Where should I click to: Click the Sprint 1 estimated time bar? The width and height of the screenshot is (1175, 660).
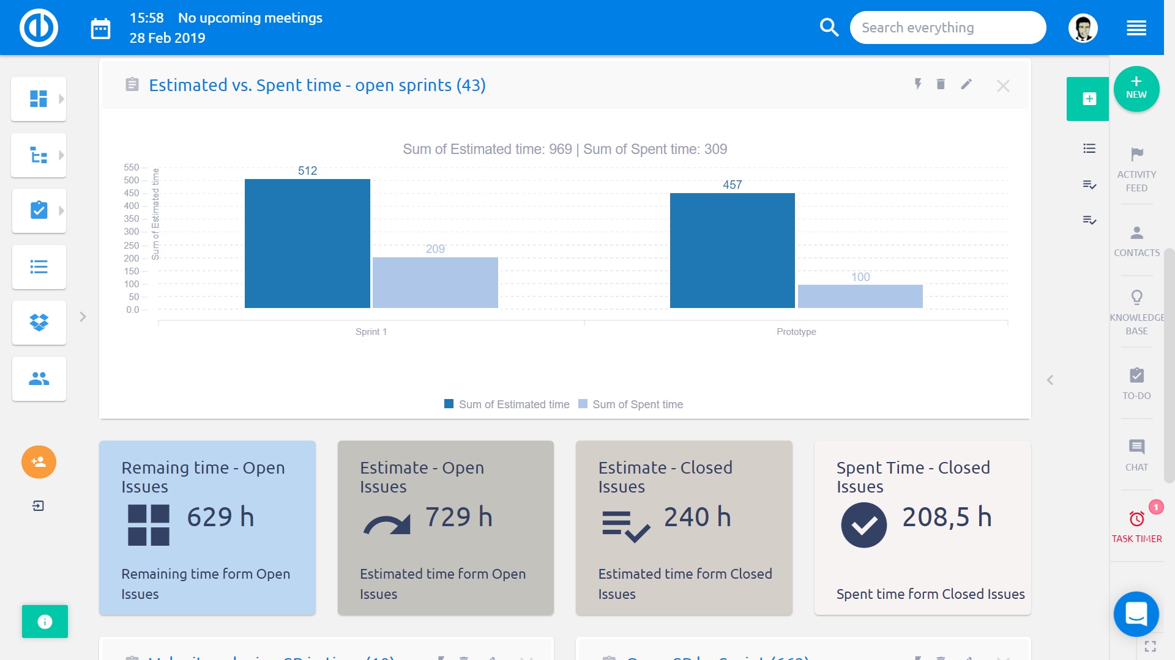307,243
